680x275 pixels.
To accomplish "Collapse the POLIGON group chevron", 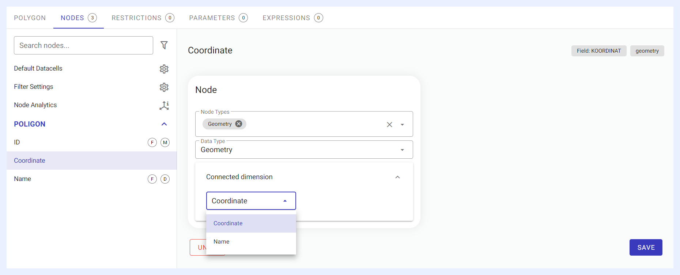I will 164,124.
